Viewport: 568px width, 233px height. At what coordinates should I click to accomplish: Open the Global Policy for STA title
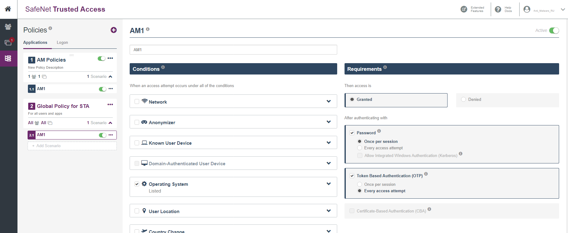coord(63,106)
